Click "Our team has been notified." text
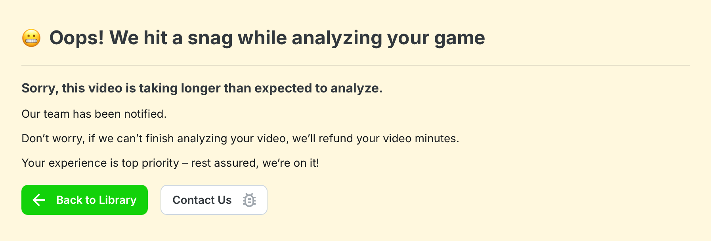 tap(94, 114)
